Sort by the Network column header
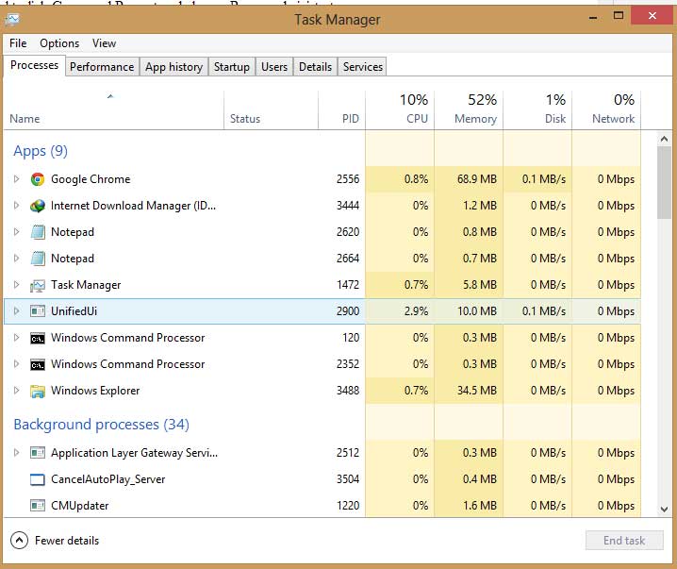The width and height of the screenshot is (677, 569). click(606, 110)
